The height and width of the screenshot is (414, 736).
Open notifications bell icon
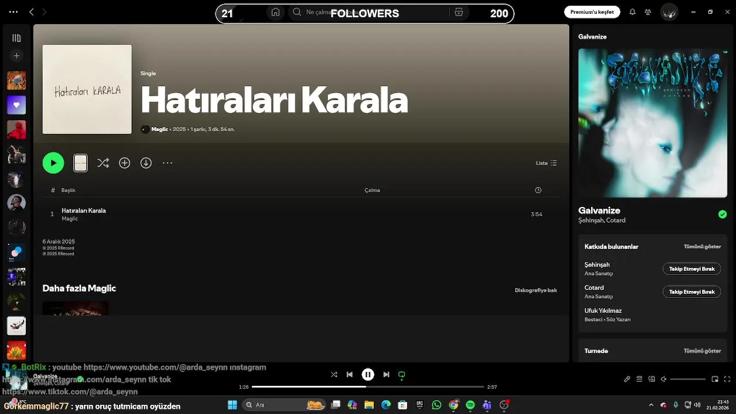click(x=632, y=12)
